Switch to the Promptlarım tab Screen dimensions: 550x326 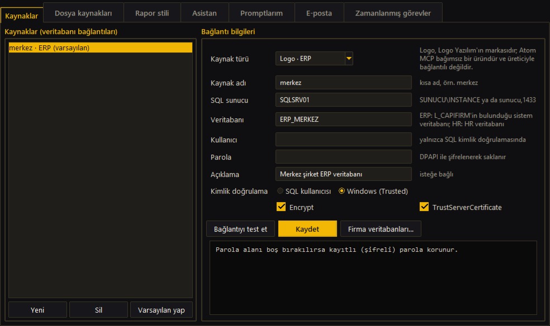pos(262,13)
